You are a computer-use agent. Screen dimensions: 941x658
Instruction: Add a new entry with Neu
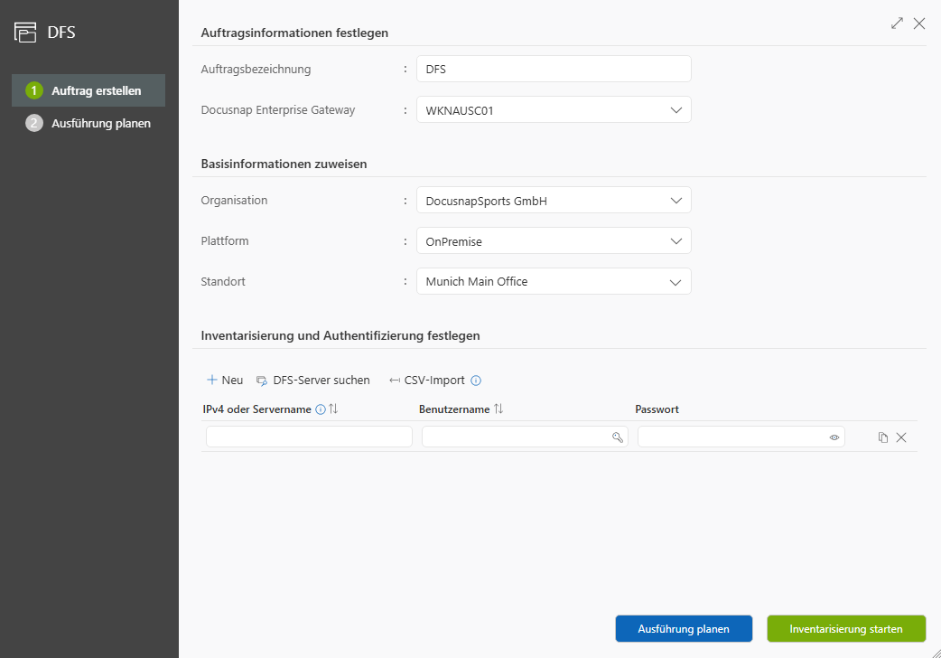225,380
